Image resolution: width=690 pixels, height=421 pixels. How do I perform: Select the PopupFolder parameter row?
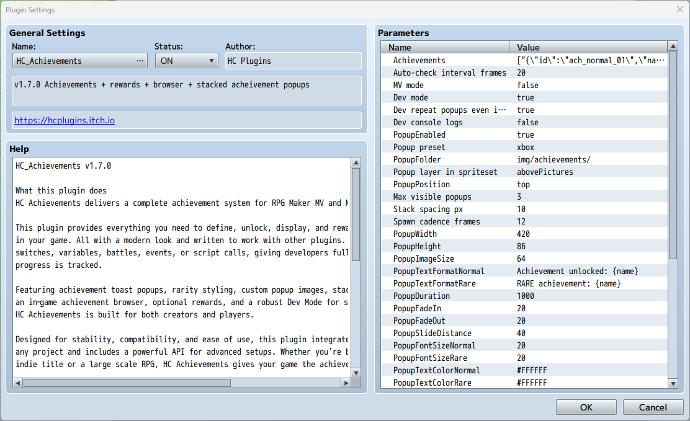pyautogui.click(x=524, y=159)
